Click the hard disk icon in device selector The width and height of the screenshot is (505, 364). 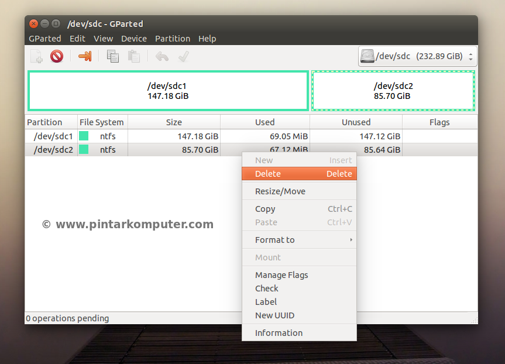pyautogui.click(x=367, y=56)
